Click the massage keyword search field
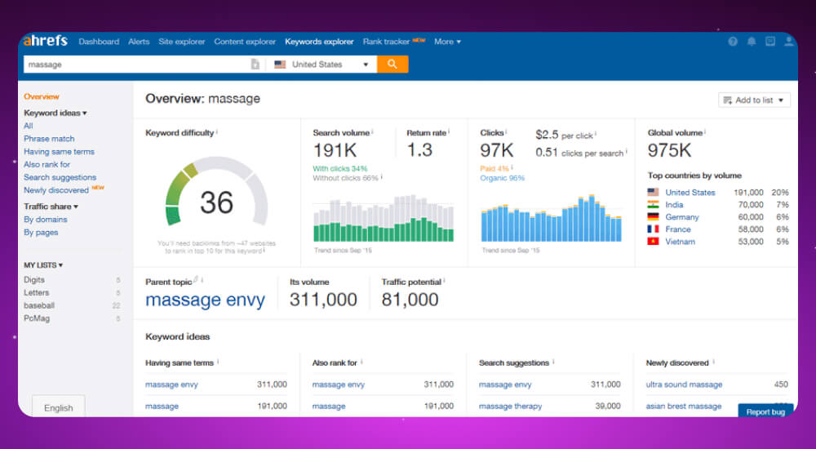This screenshot has width=816, height=449. pos(138,64)
